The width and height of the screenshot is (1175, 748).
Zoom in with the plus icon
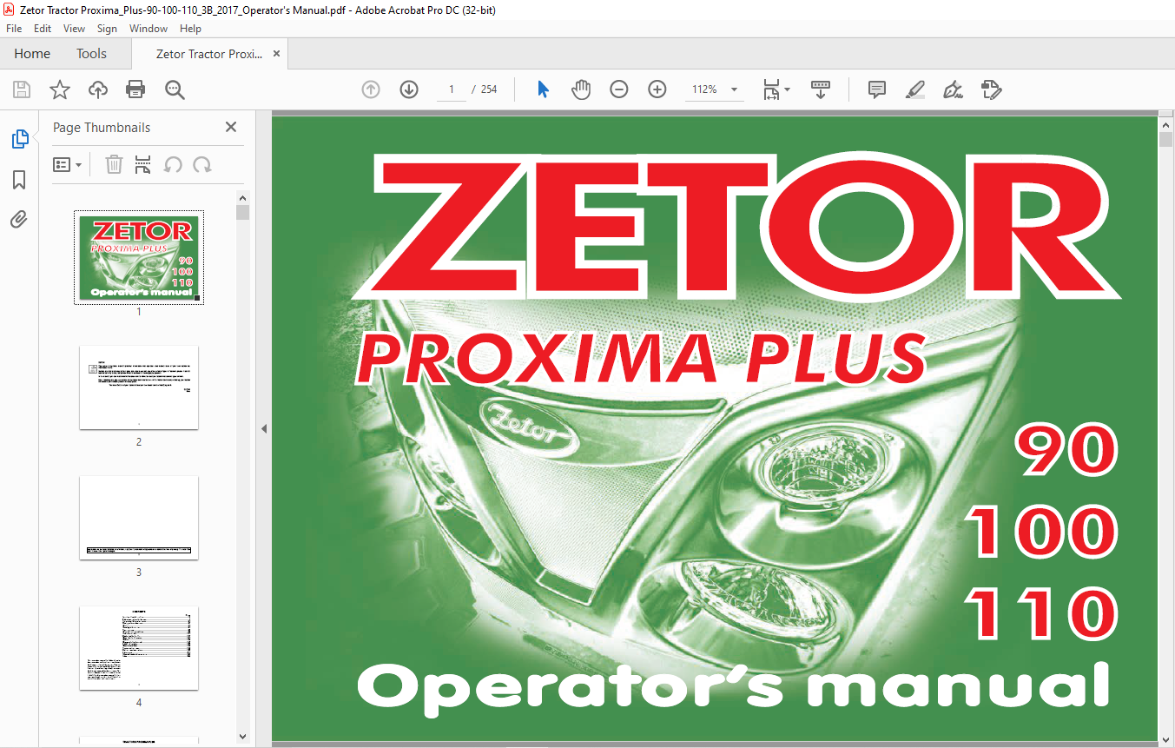657,89
